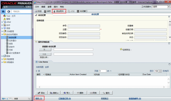Click the 信函 document icon
Image resolution: width=171 pixels, height=101 pixels.
(7, 43)
